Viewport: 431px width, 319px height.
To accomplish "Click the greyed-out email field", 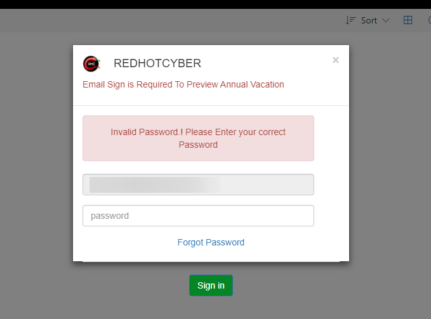I will tap(198, 185).
